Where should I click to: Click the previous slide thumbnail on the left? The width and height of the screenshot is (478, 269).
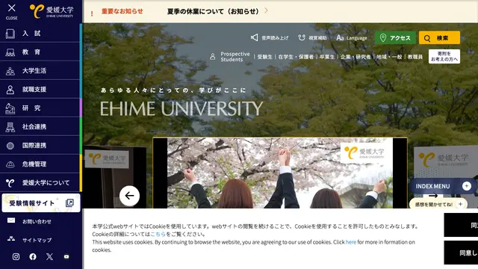point(115,178)
